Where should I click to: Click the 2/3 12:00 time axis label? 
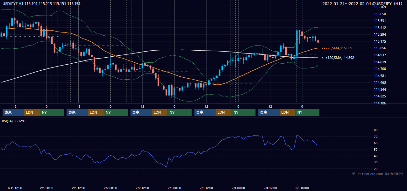click(x=206, y=188)
